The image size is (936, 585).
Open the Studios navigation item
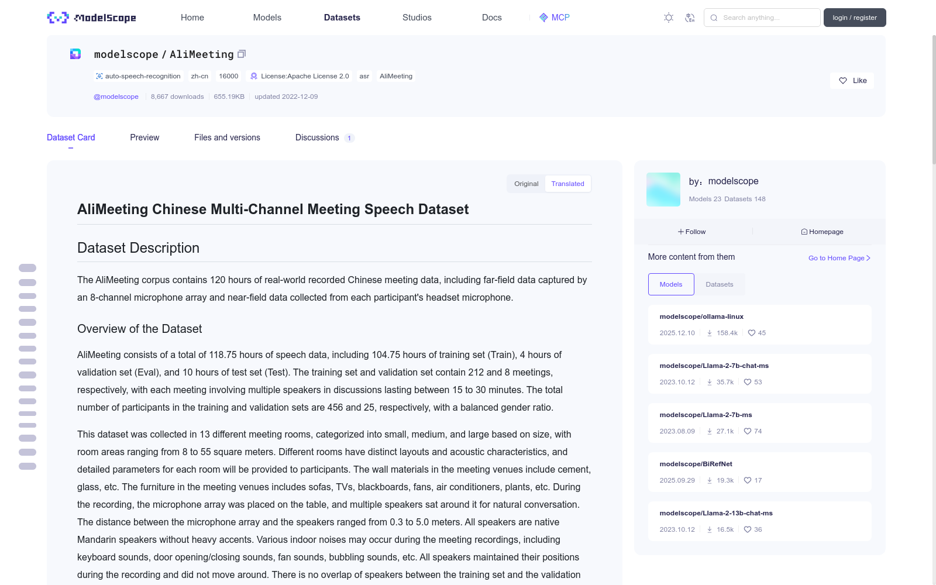coord(417,18)
